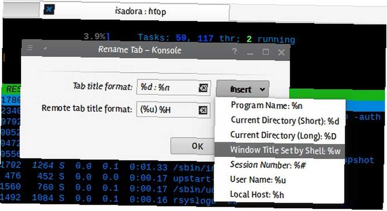
Task: Click the 'Tasks: 59, 117 thr' text in htop
Action: point(188,38)
